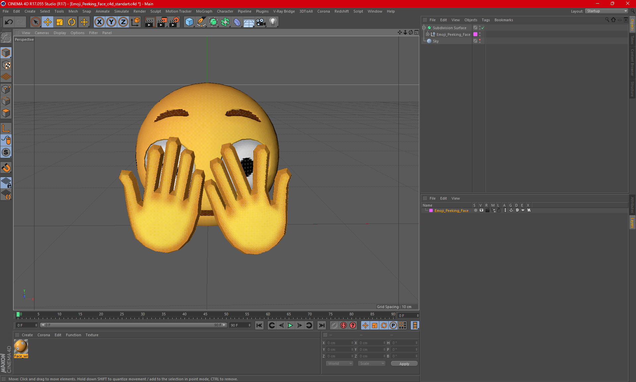Add a Camera object icon
The height and width of the screenshot is (382, 636).
coord(261,22)
